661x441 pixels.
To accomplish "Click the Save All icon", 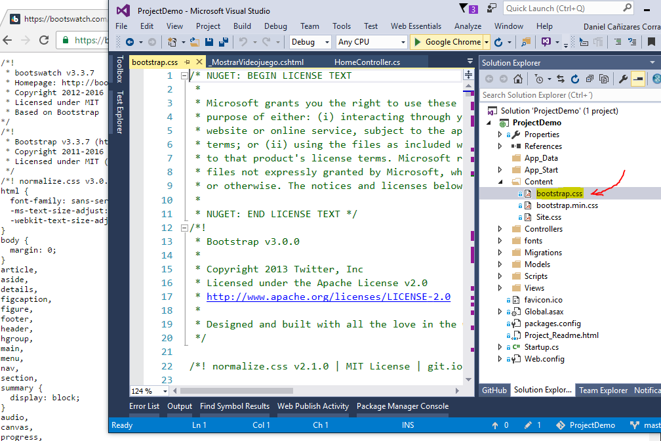I will (224, 42).
